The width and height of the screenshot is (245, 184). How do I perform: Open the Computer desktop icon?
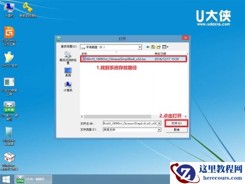9,9
